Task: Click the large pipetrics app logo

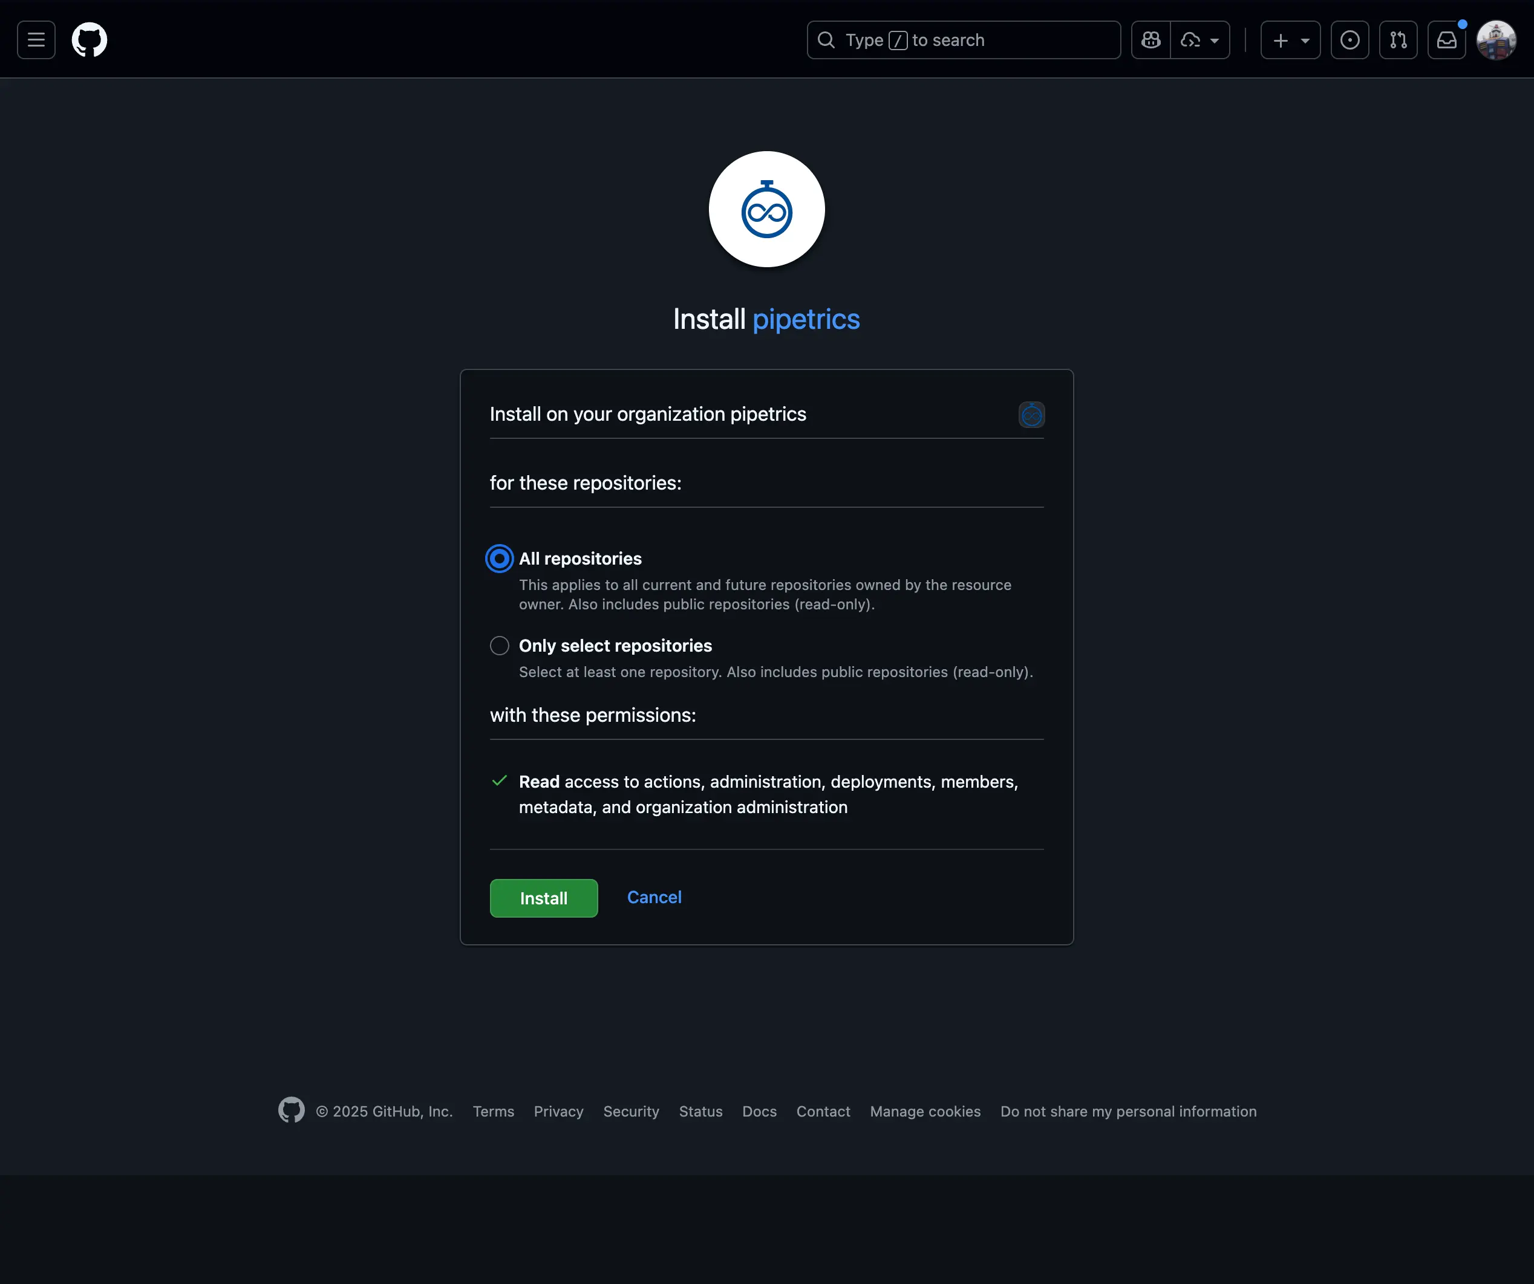Action: click(x=766, y=210)
